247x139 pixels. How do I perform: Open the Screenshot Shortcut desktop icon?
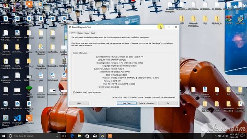coord(5,79)
